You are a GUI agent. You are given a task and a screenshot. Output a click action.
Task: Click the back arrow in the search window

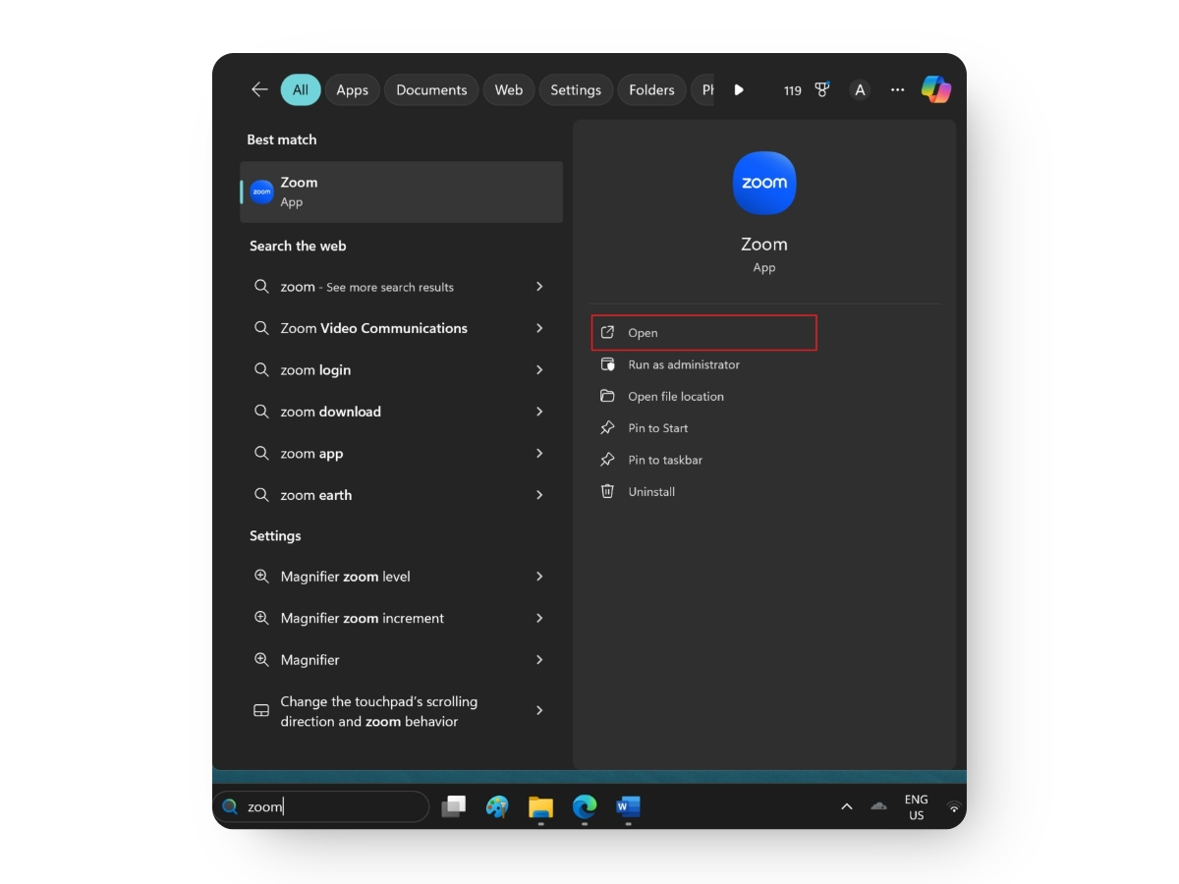point(258,88)
